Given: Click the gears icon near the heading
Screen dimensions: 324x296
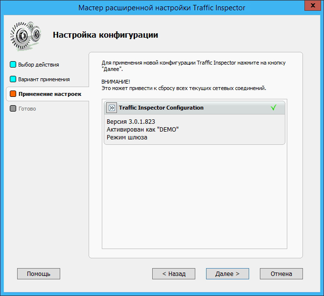Looking at the screenshot, I should pos(25,36).
